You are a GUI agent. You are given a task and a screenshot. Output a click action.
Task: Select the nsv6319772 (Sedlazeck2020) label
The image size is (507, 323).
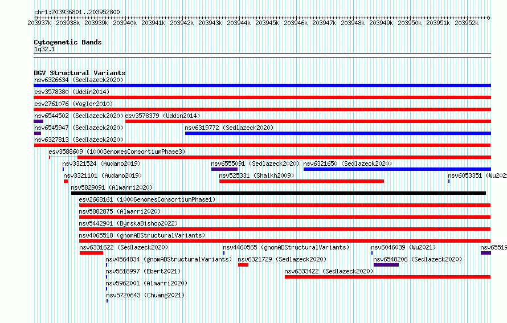click(229, 128)
